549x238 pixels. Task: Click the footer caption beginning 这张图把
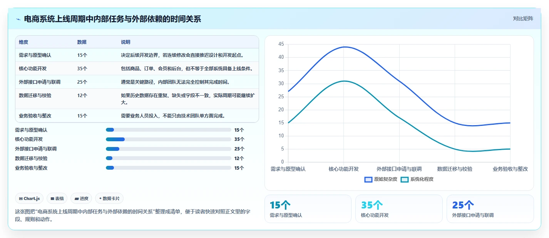pyautogui.click(x=132, y=215)
